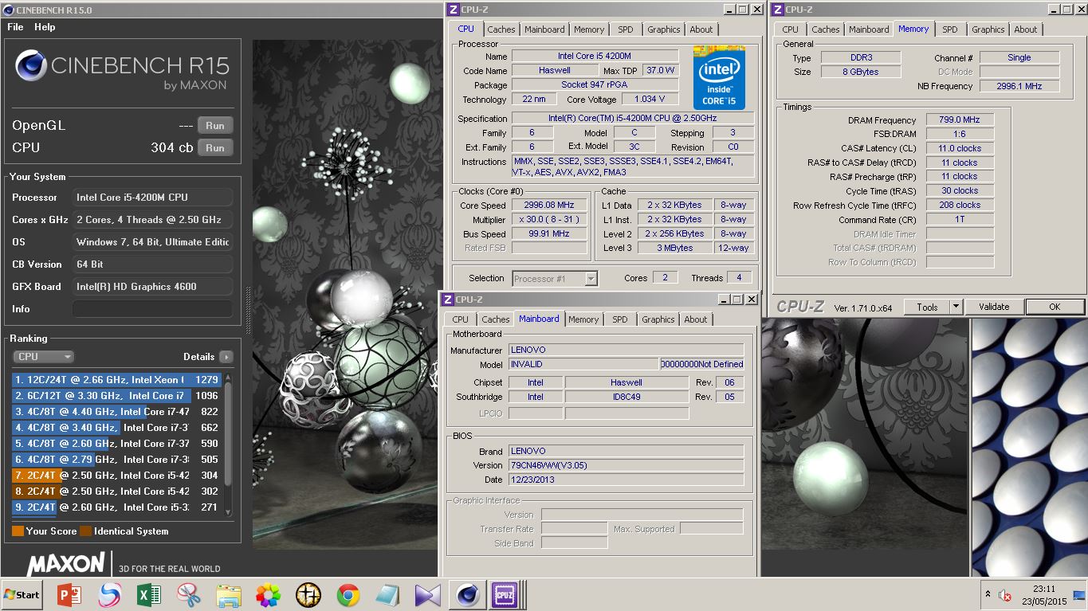Click BIOS version 79CN46WW(V3.05) field

[x=626, y=465]
